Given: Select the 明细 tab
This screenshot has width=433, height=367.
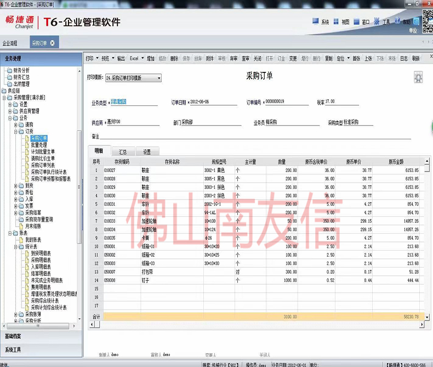Looking at the screenshot, I should (x=99, y=151).
